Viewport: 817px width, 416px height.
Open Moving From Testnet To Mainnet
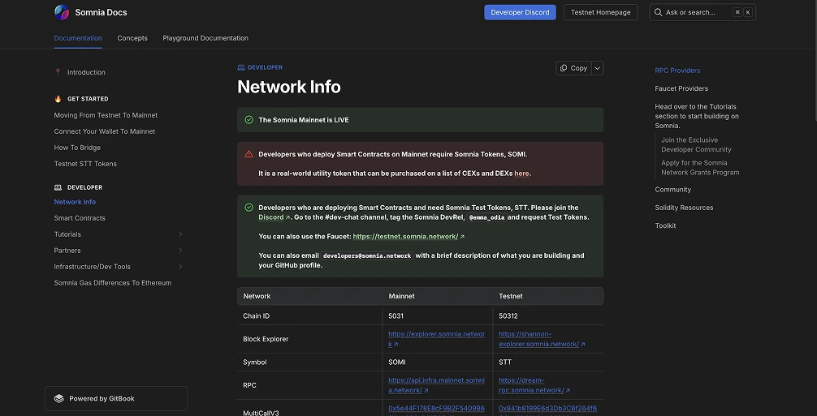coord(106,115)
